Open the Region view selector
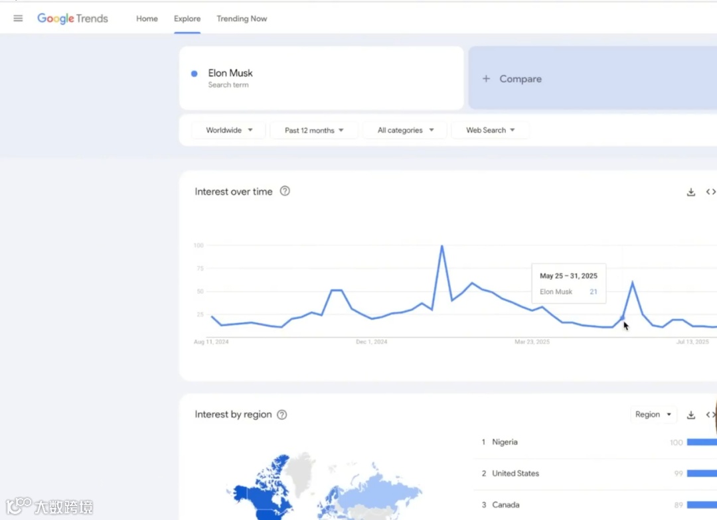Image resolution: width=717 pixels, height=520 pixels. click(x=653, y=415)
